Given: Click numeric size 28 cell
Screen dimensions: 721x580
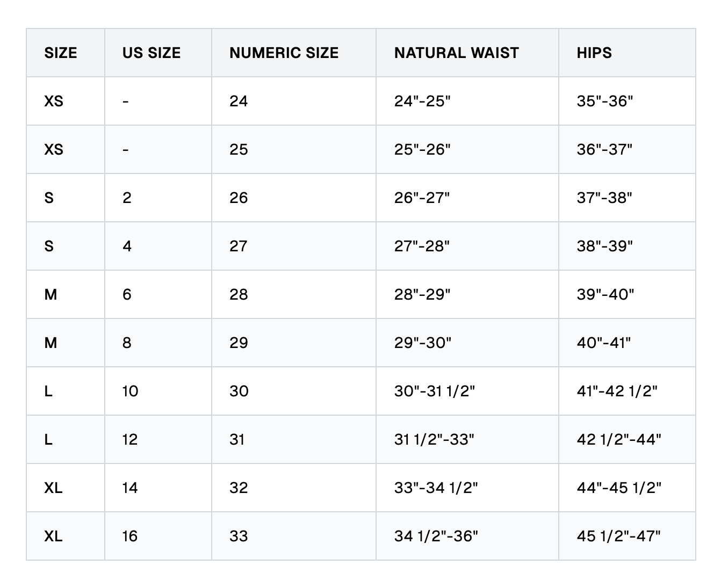Looking at the screenshot, I should pyautogui.click(x=239, y=294).
